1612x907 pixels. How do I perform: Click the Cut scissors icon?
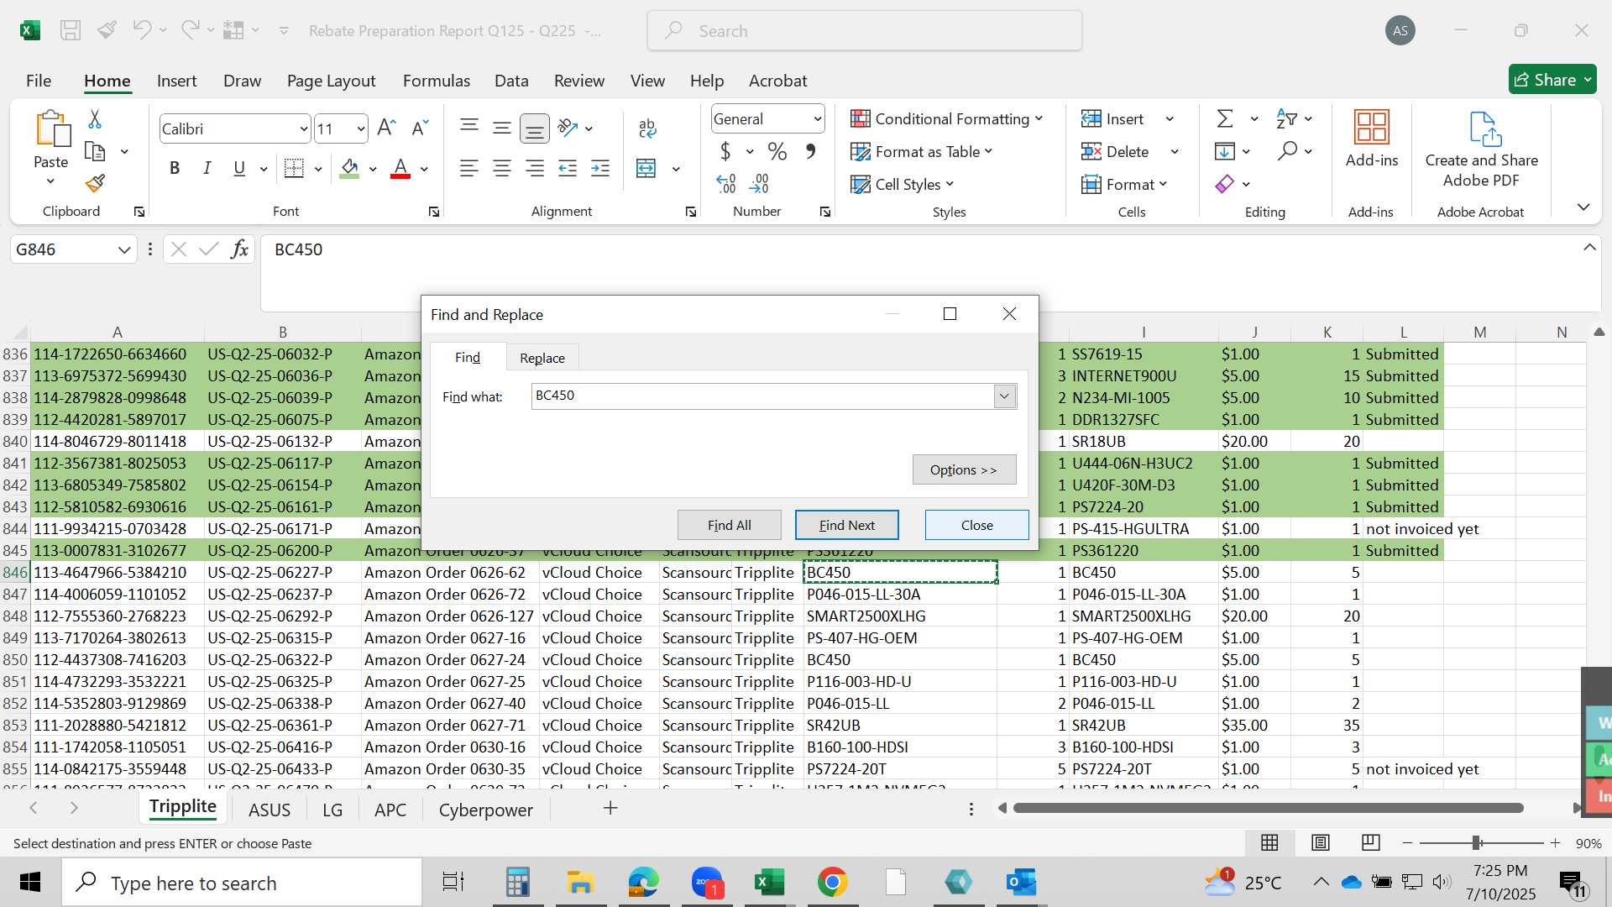tap(95, 119)
